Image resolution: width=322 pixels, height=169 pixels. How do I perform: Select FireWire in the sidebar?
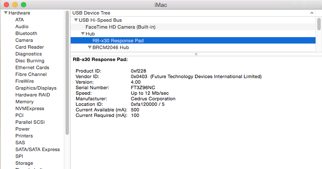point(24,81)
